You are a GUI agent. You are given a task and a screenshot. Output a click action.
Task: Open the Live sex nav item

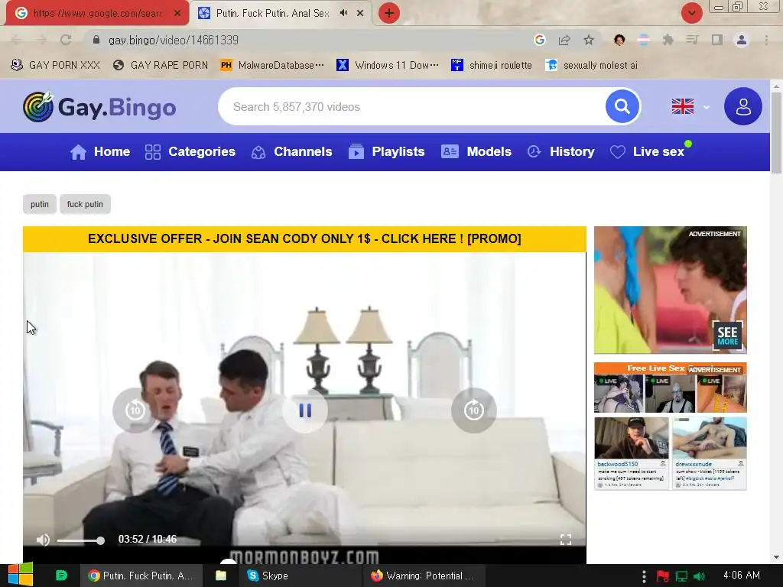[x=651, y=152]
